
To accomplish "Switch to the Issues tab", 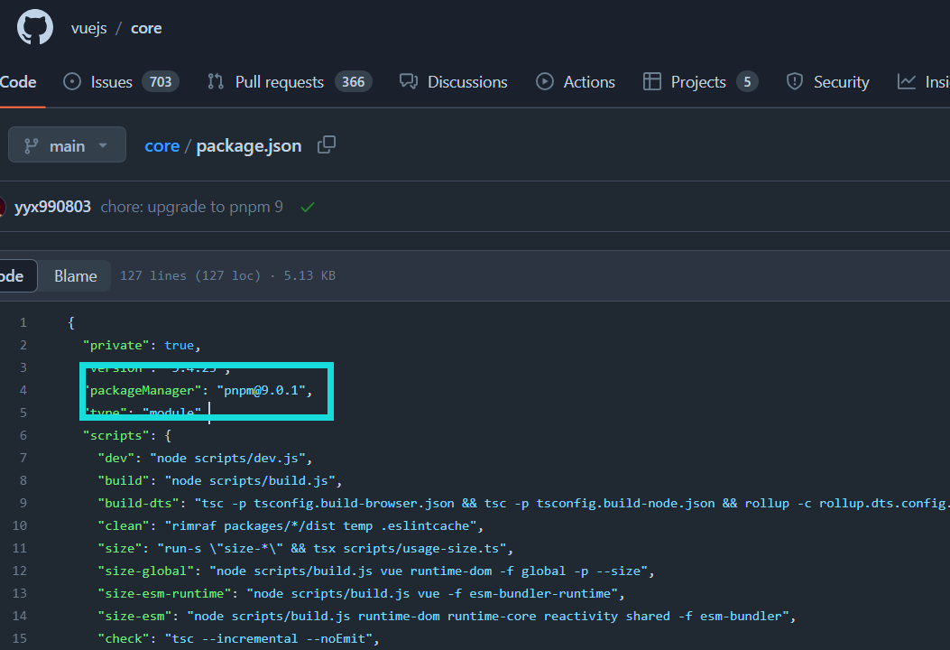I will [x=112, y=82].
